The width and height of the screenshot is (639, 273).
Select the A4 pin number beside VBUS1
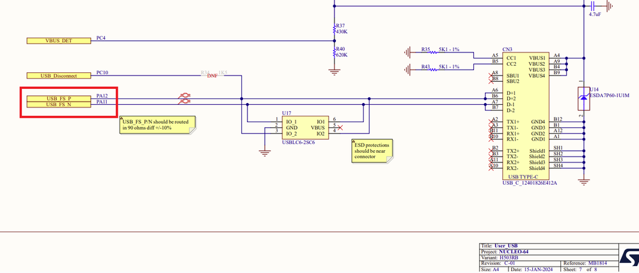point(556,56)
